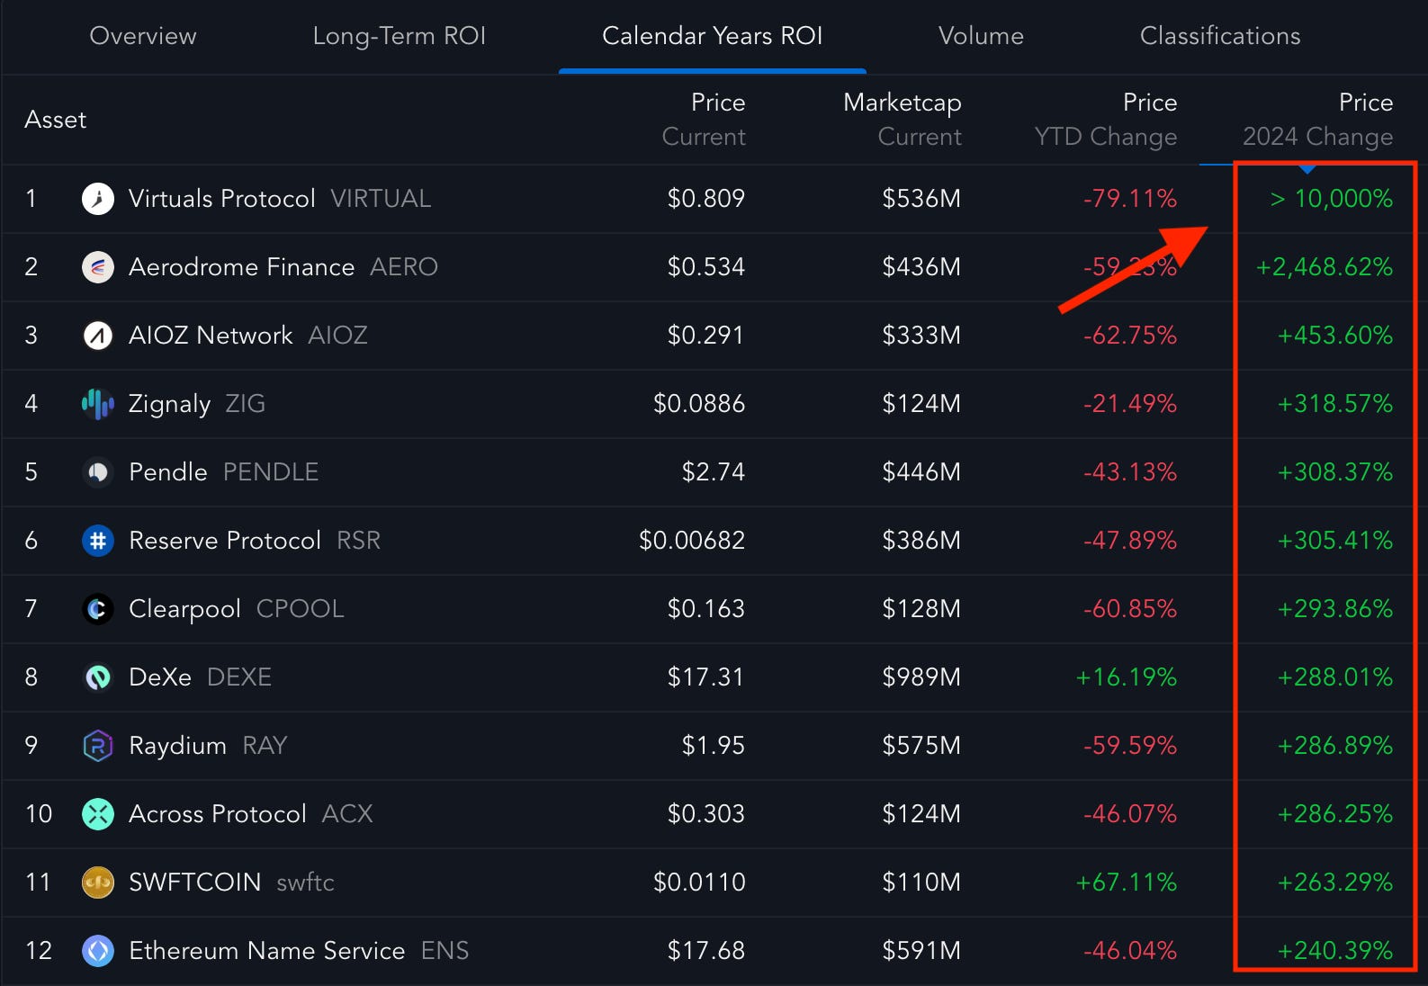The image size is (1428, 986).
Task: Select the Calendar Years ROI tab
Action: [x=713, y=36]
